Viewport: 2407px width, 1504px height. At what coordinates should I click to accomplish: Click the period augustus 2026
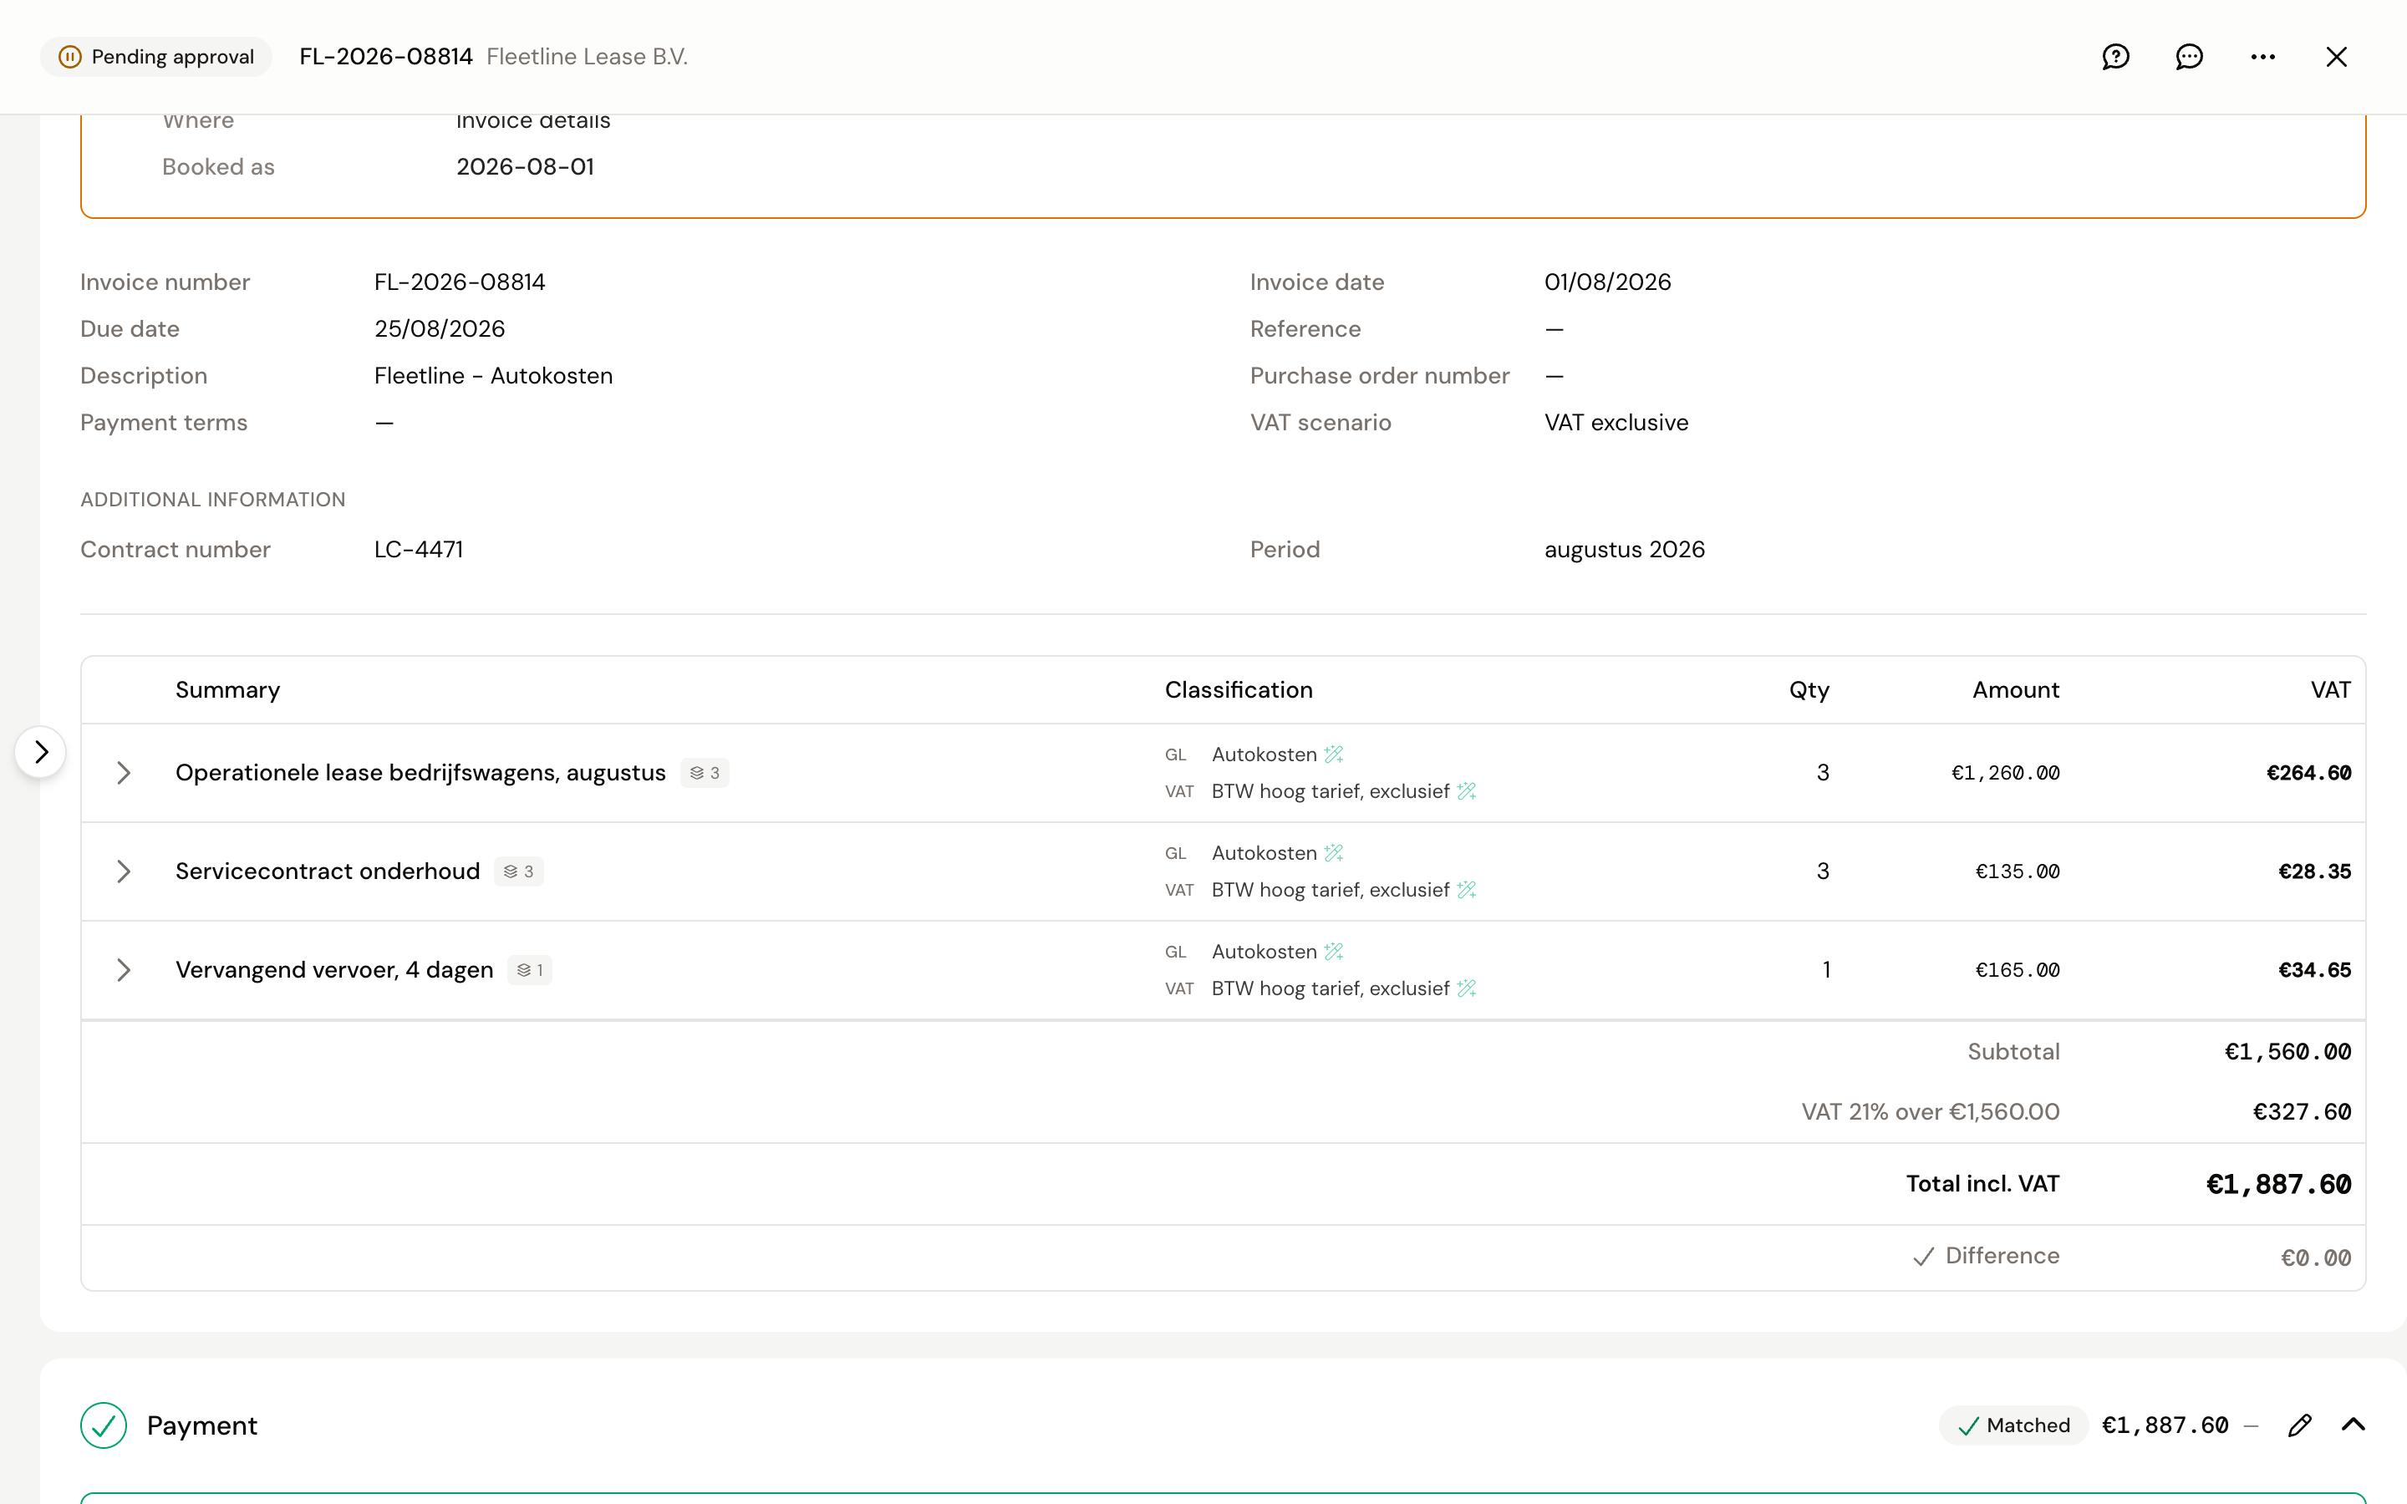pyautogui.click(x=1624, y=550)
